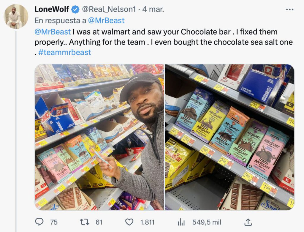Click the LoneWolf display name
The height and width of the screenshot is (232, 304).
point(52,10)
